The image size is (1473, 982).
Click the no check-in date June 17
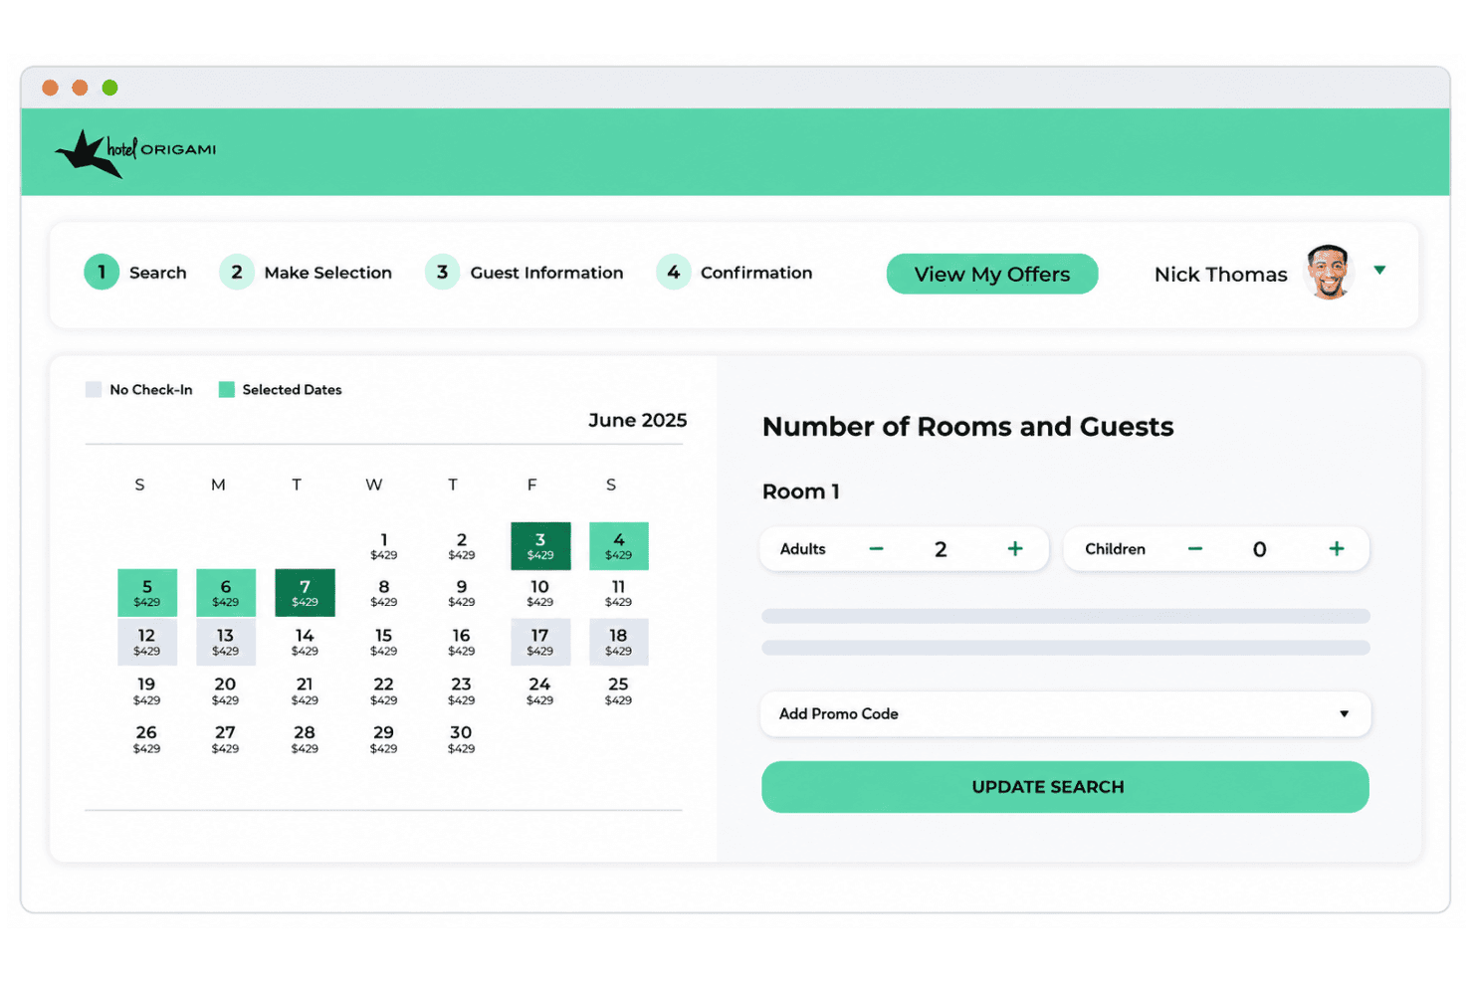click(x=540, y=642)
